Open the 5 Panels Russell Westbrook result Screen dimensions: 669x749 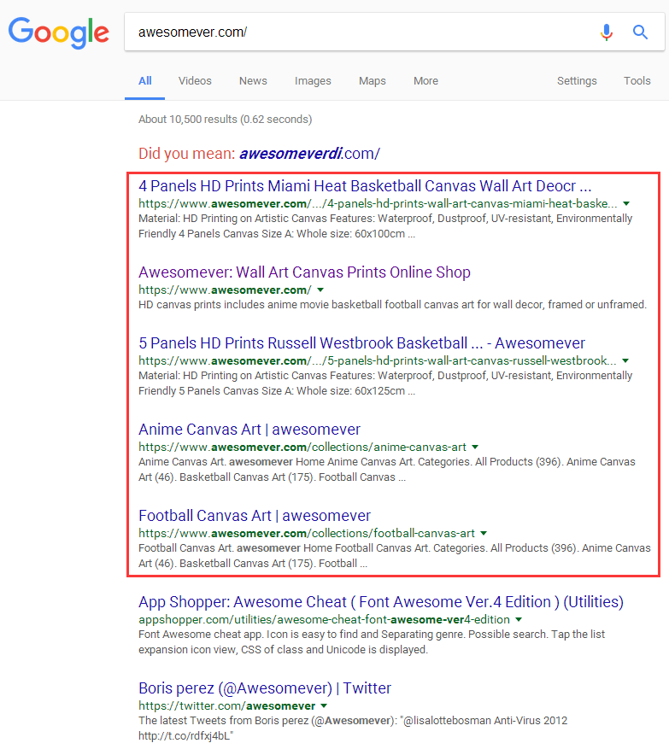point(361,343)
